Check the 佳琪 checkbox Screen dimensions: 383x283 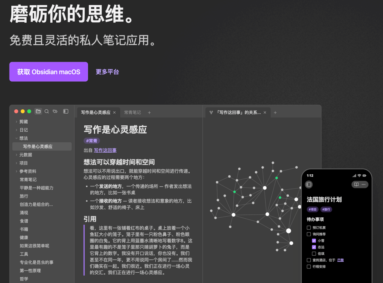[x=314, y=254]
